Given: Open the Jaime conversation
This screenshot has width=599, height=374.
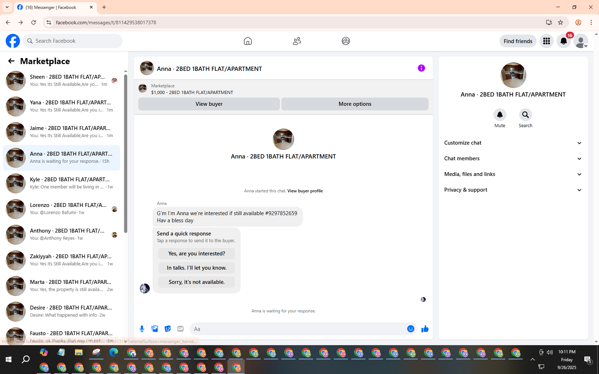Looking at the screenshot, I should (62, 132).
